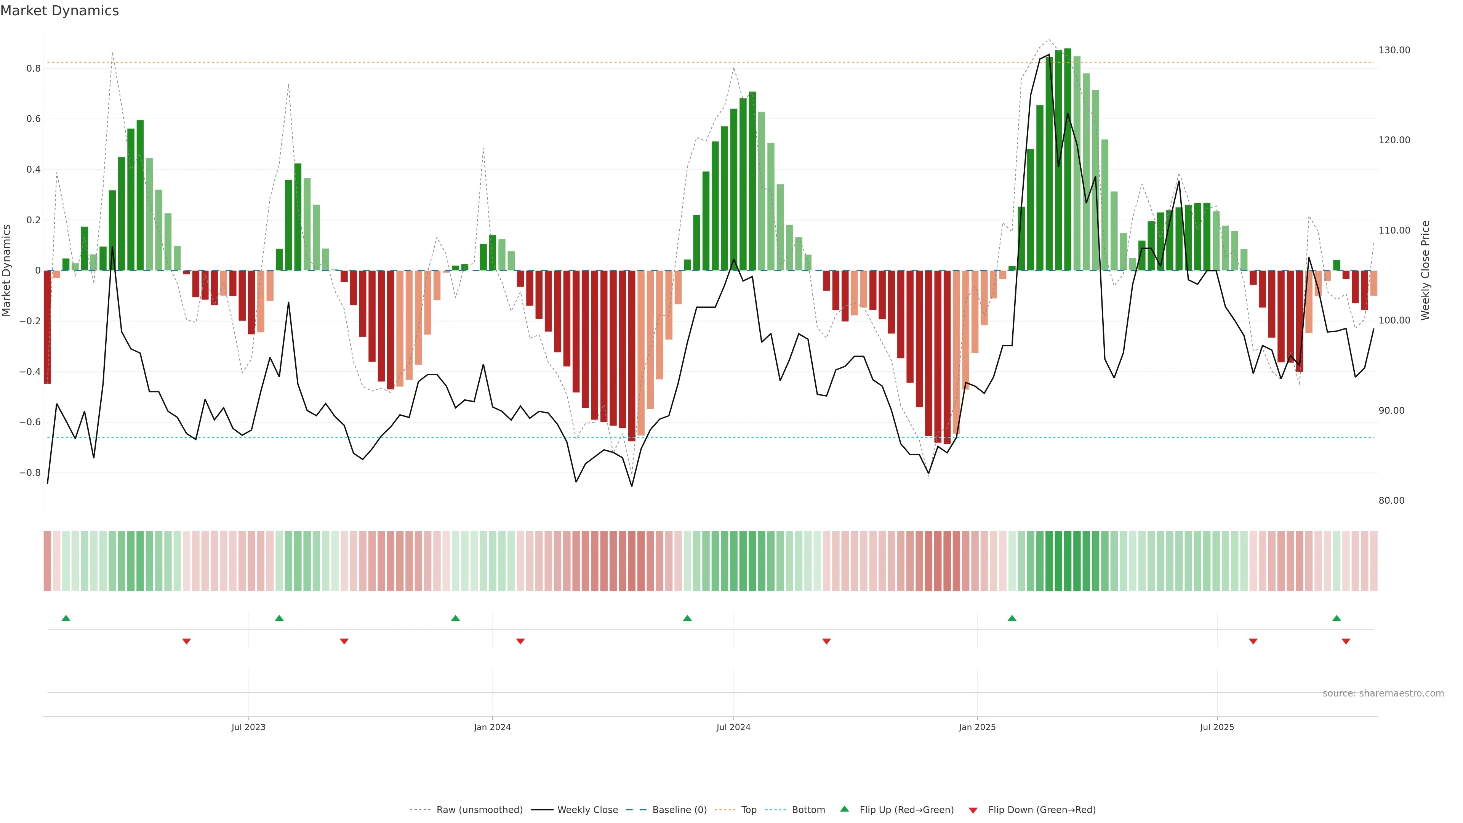Click the rightmost red flip-down triangle marker
1463x823 pixels.
(x=1345, y=641)
